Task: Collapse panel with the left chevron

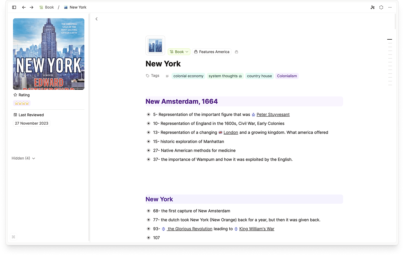Action: point(97,19)
